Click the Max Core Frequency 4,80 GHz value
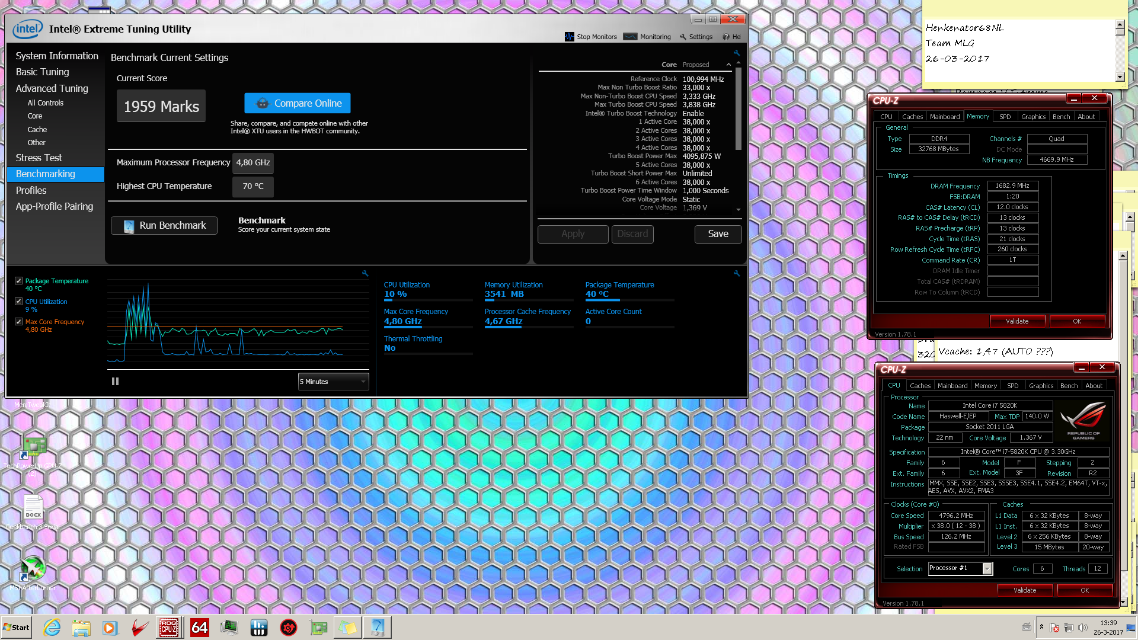1138x640 pixels. tap(403, 321)
